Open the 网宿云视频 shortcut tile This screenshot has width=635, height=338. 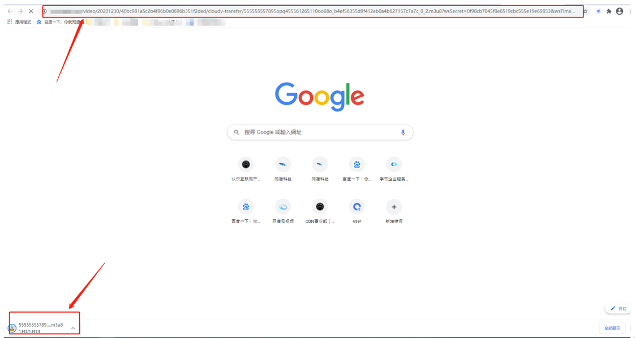(x=283, y=211)
